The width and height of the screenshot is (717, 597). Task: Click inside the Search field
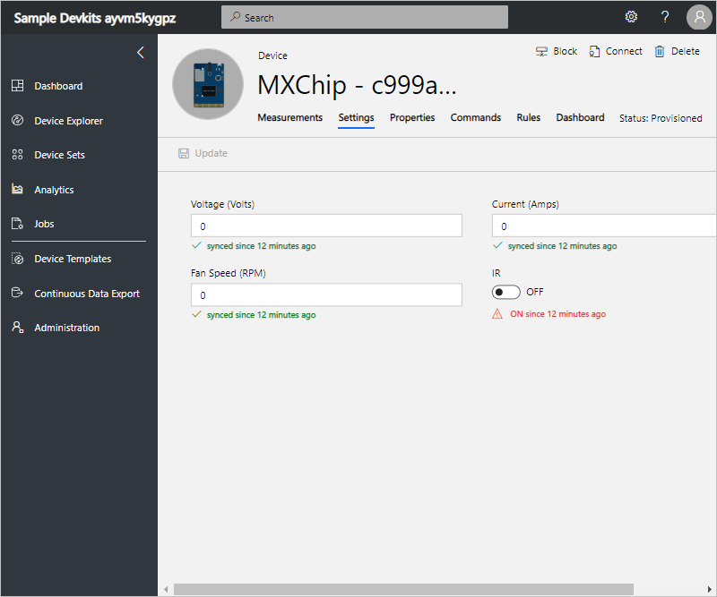pos(364,16)
